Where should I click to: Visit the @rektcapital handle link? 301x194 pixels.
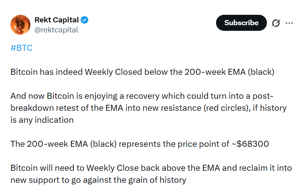pos(57,30)
